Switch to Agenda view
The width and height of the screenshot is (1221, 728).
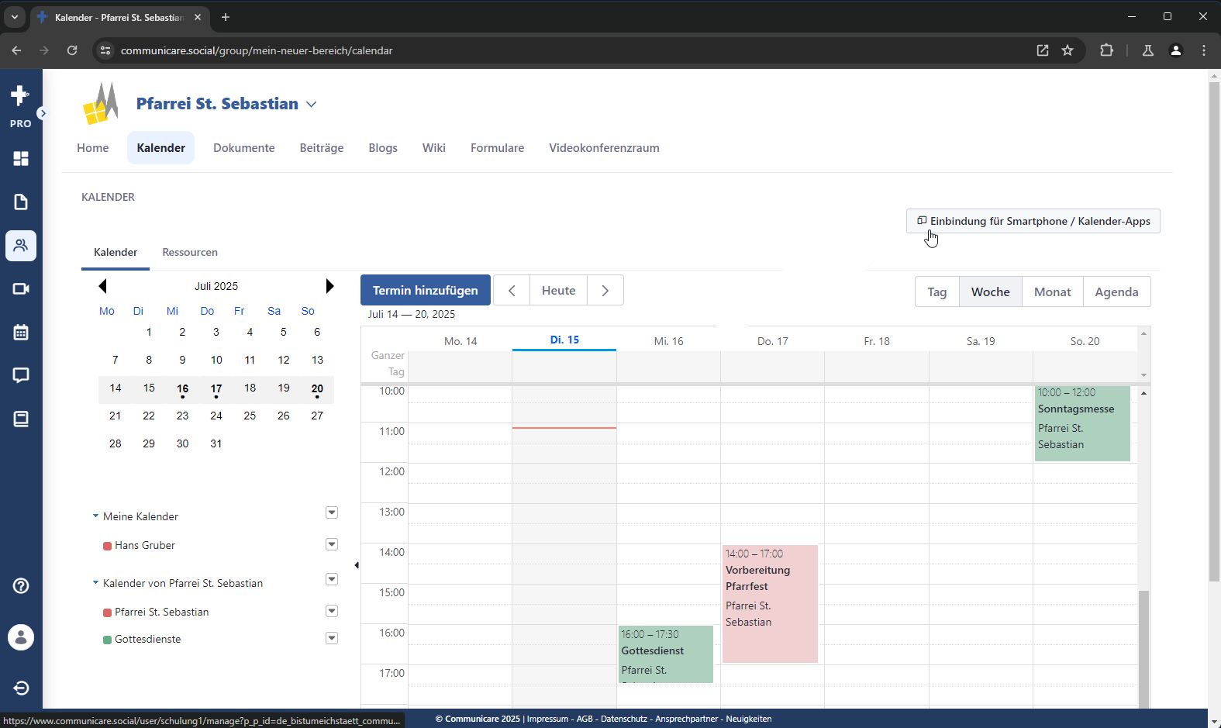click(x=1116, y=292)
